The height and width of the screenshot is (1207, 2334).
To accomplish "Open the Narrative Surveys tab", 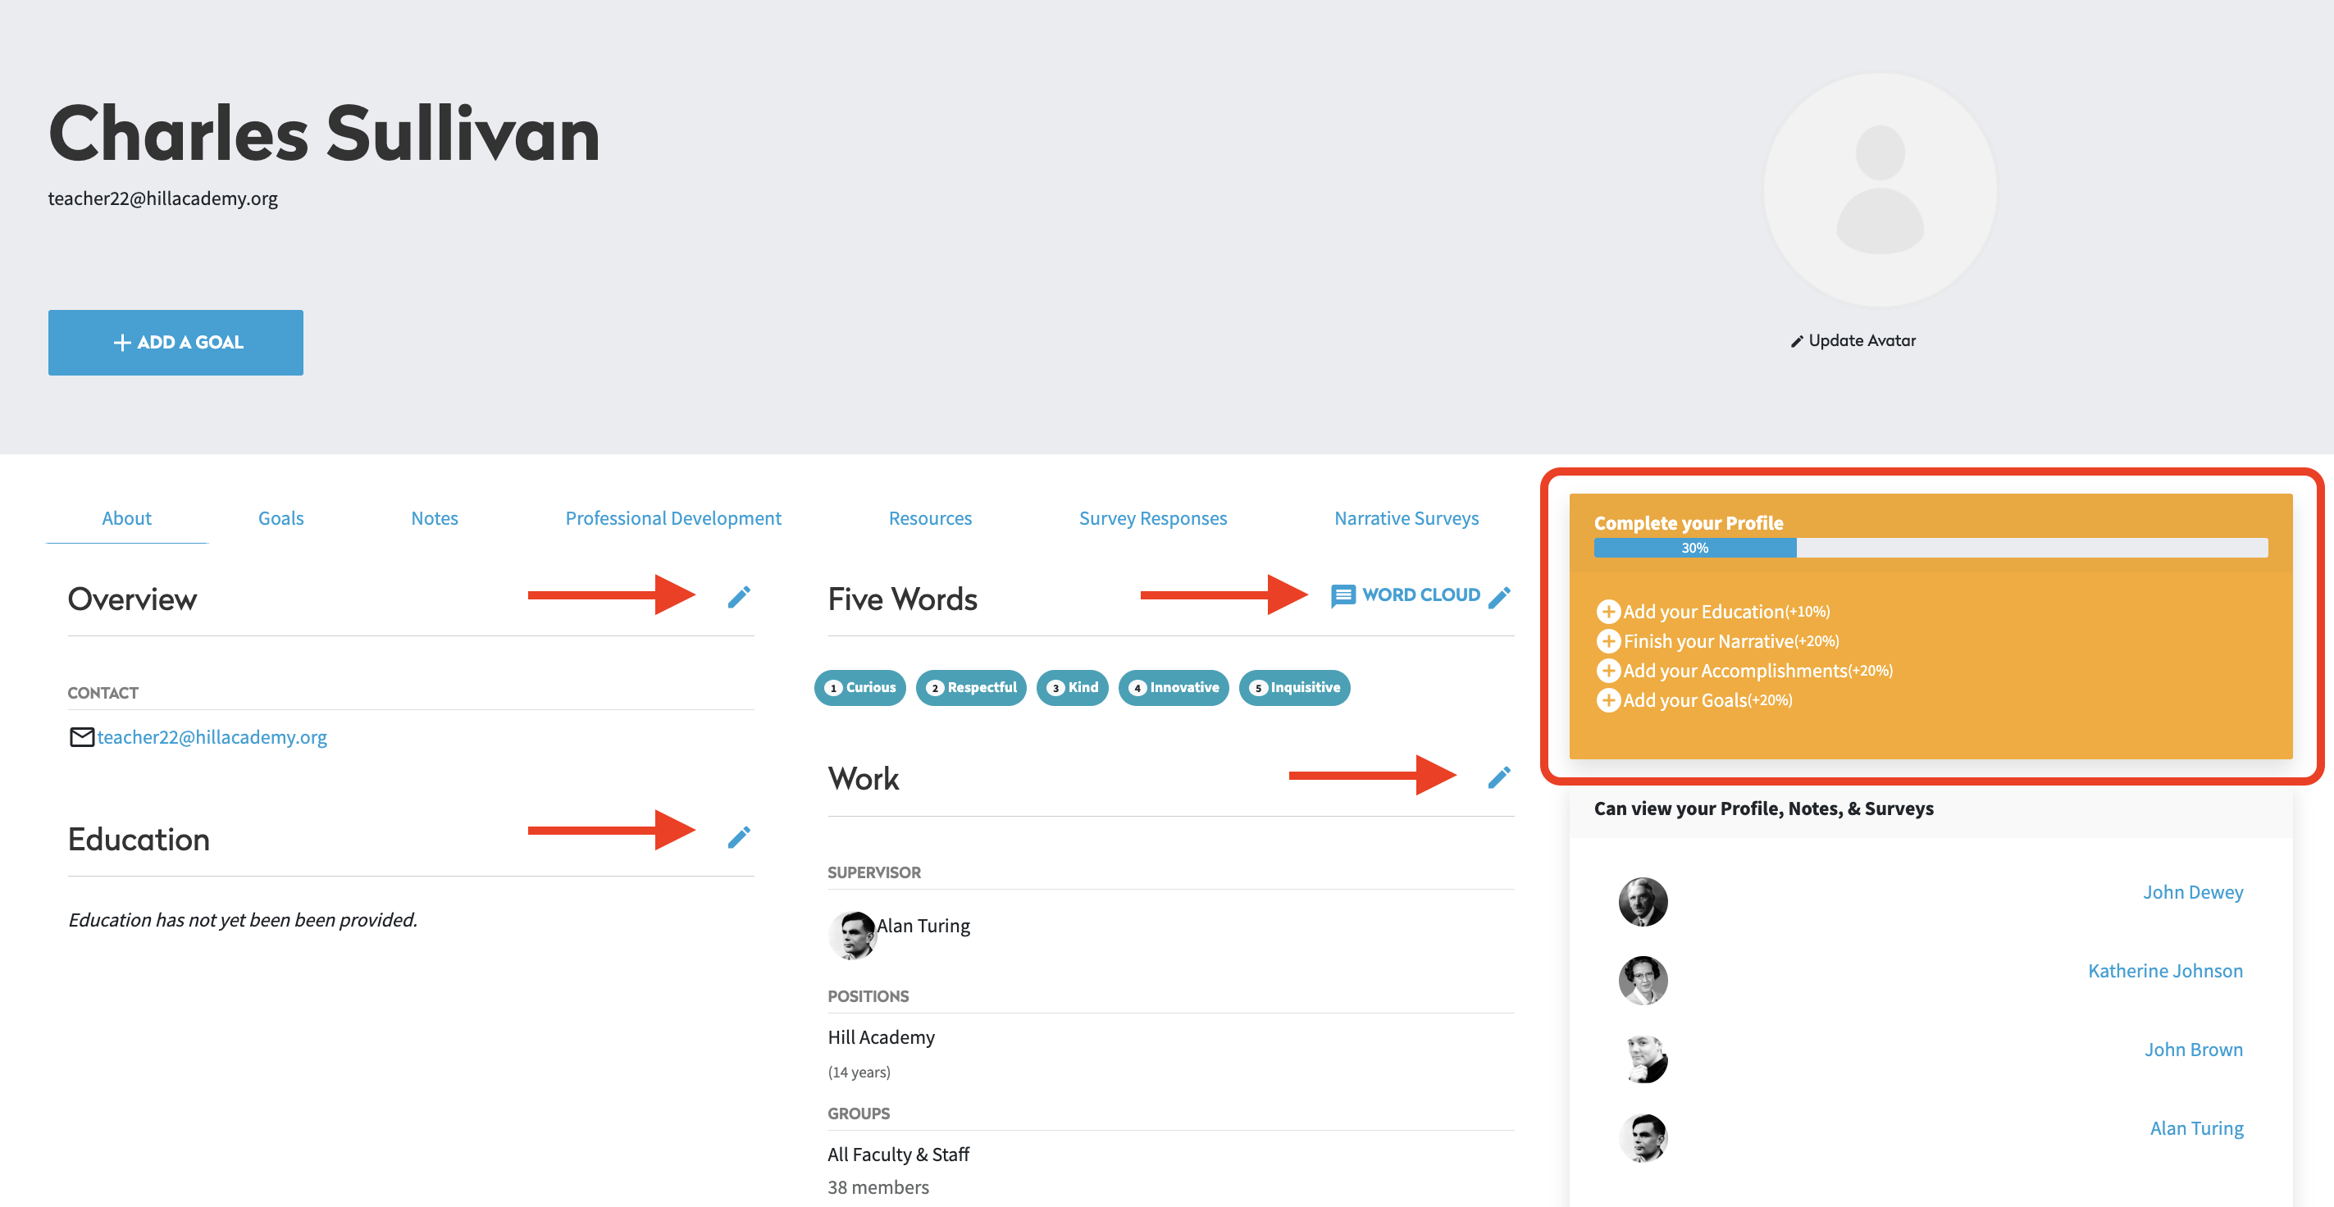I will click(1406, 518).
